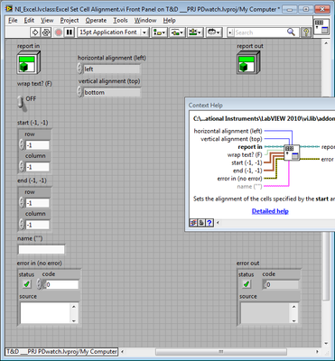Screen dimensions: 335x361
Task: Click the error in code stepper arrows
Action: click(x=40, y=284)
